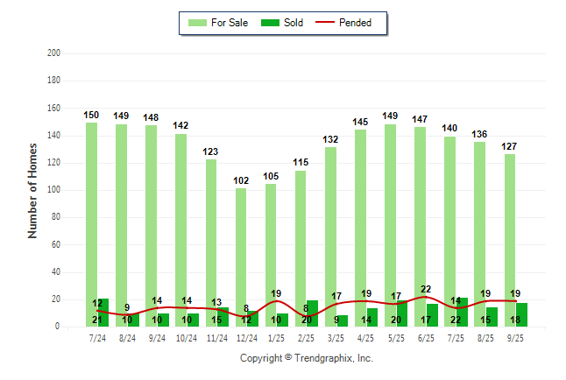Click the Number of Homes axis title

click(x=33, y=190)
